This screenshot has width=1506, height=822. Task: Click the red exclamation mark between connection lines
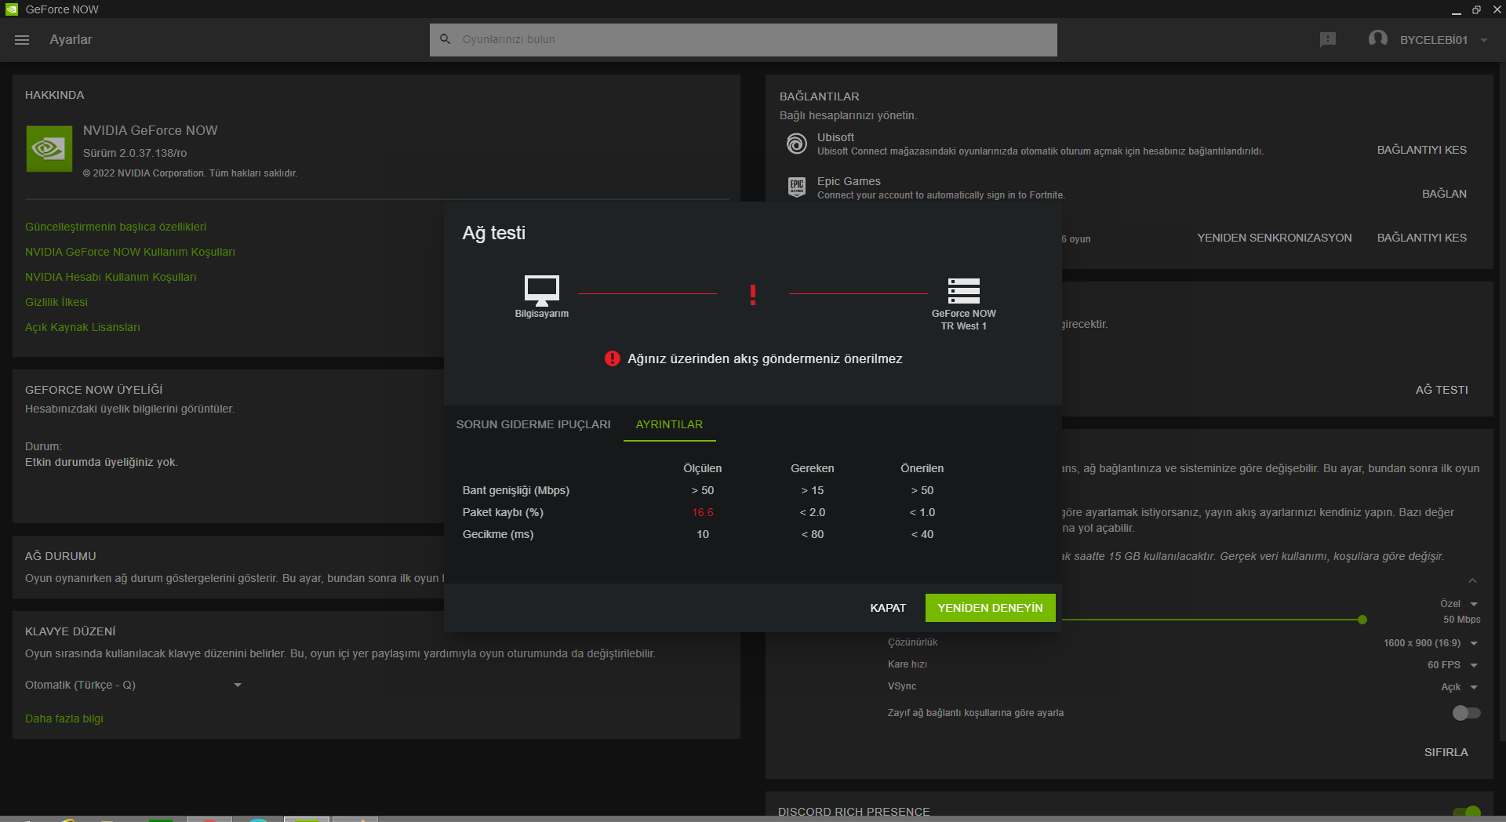tap(753, 294)
